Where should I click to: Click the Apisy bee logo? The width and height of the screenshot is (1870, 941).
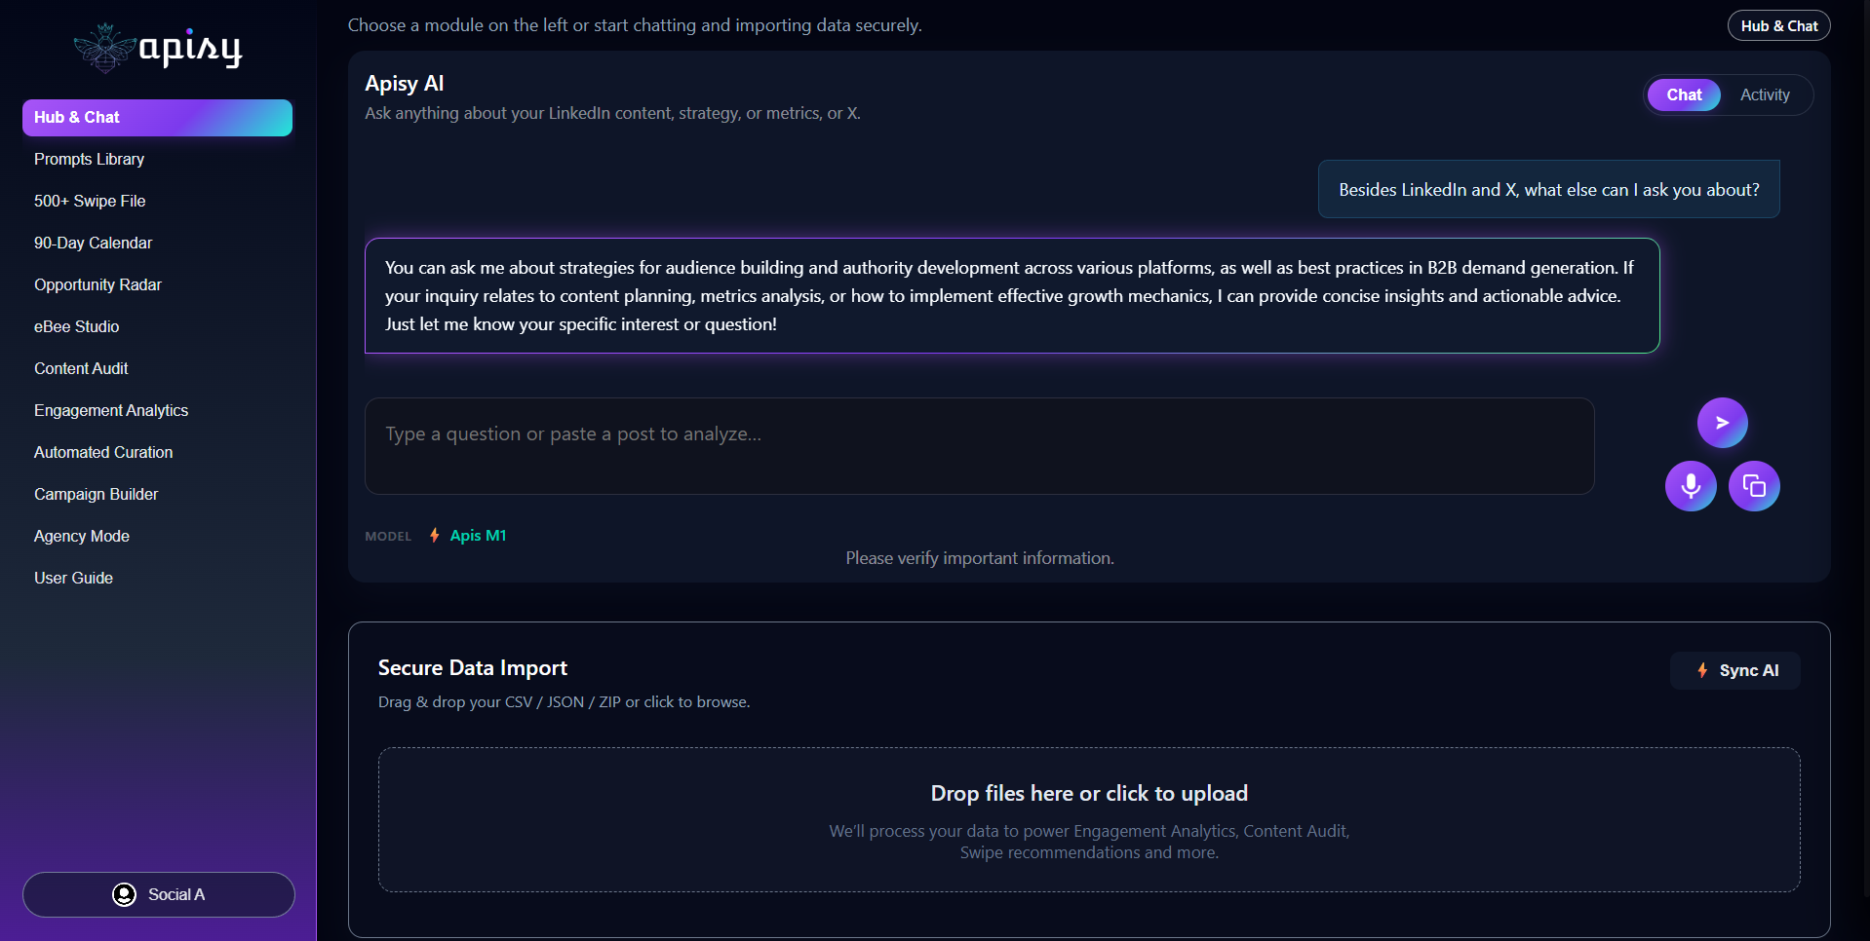pyautogui.click(x=104, y=48)
